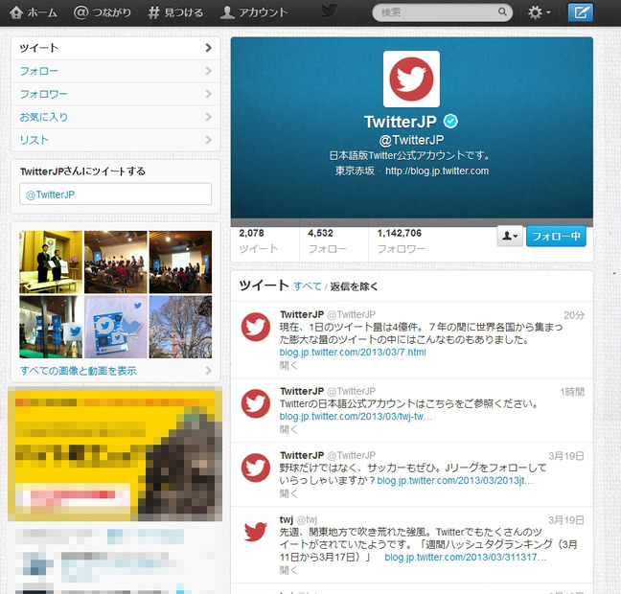This screenshot has height=594, width=621.
Task: Open blog.jp.twitter.com/2013/03/311317… link
Action: [466, 558]
